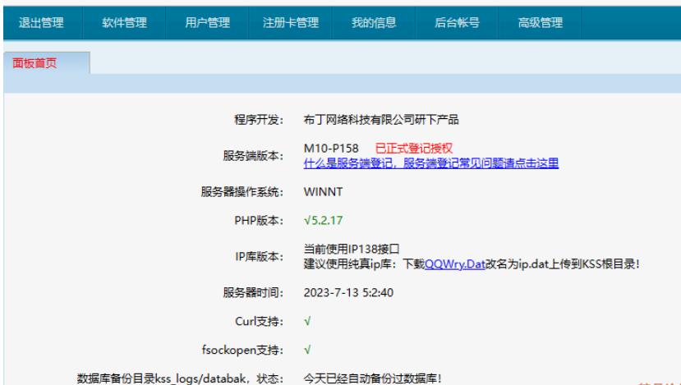
Task: Select the 服务器时间 label
Action: (x=253, y=292)
